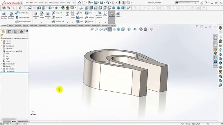Open the Insert menu
Viewport: 223px width, 125px height.
pos(41,3)
